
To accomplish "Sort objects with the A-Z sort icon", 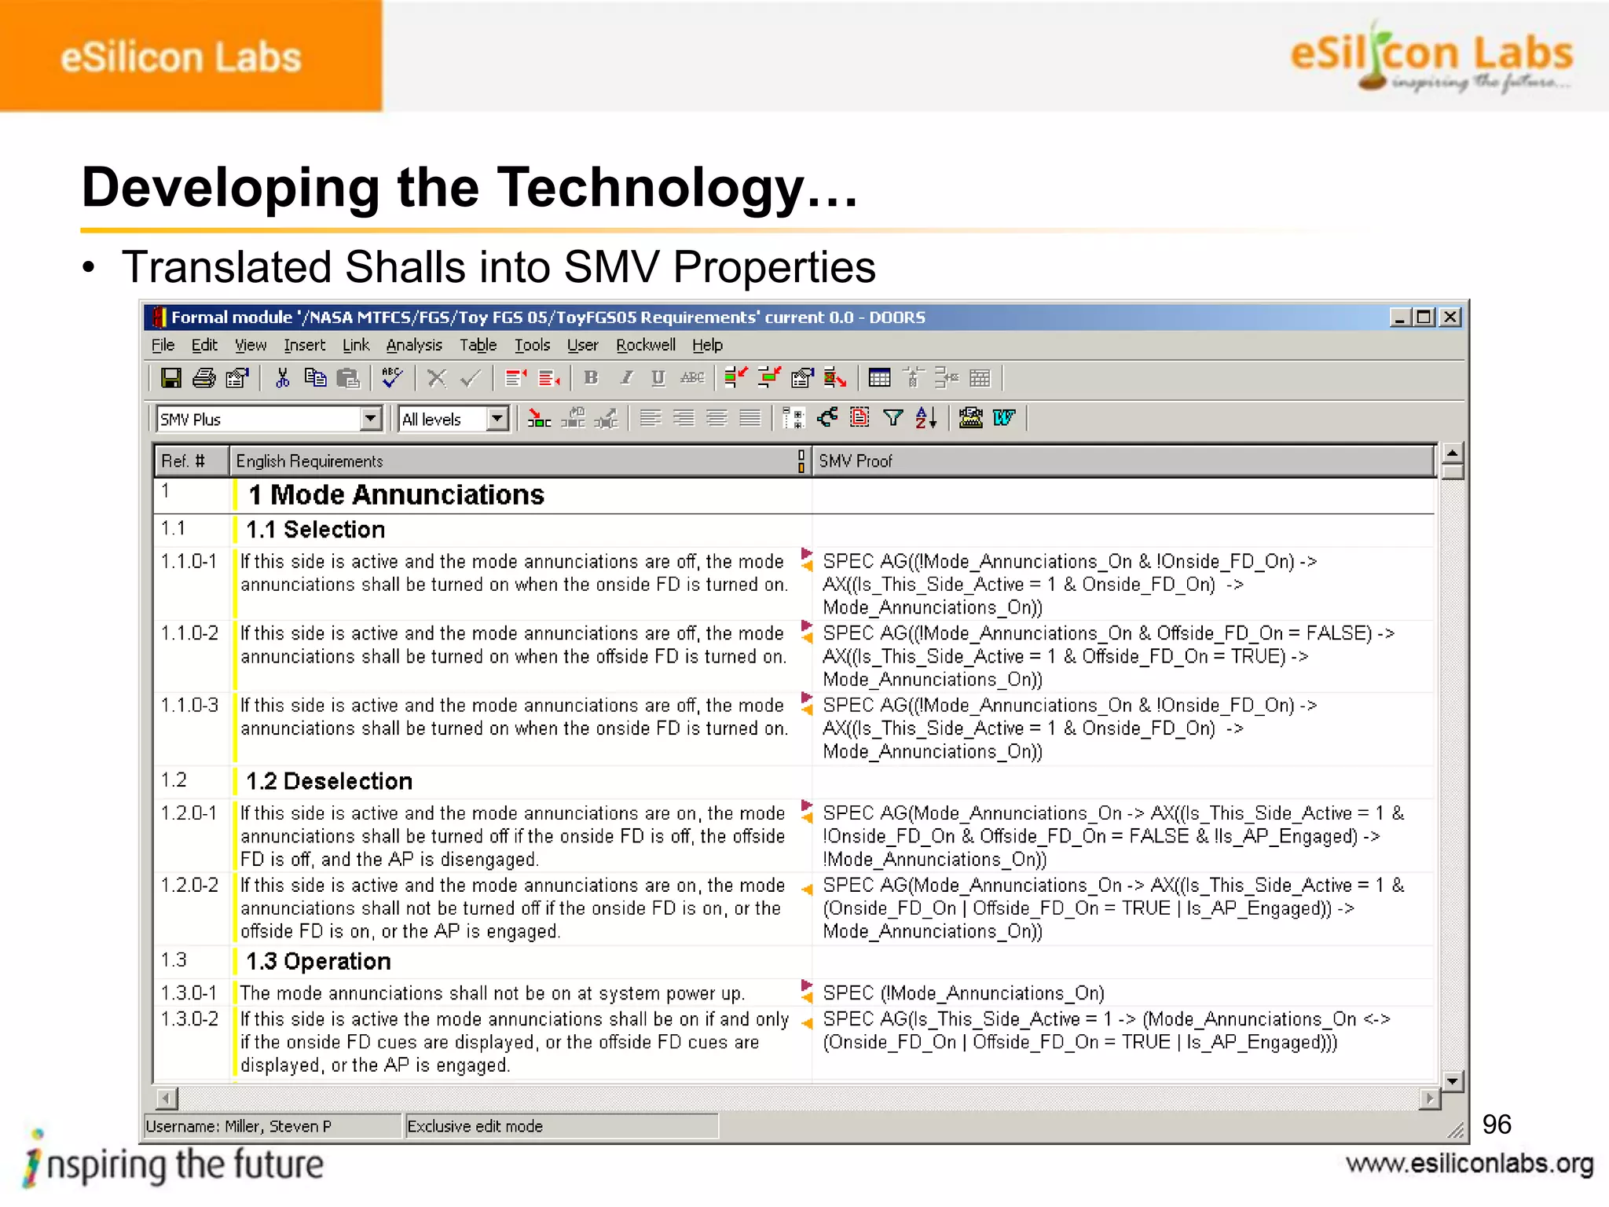I will click(926, 419).
